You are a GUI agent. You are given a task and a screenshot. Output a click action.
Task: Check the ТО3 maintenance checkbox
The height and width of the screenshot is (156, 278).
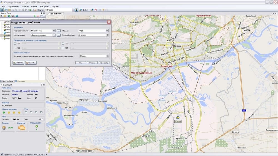click(15, 48)
